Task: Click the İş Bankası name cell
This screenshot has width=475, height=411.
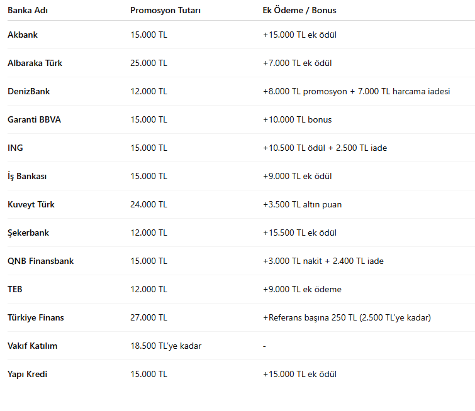Action: pos(27,176)
